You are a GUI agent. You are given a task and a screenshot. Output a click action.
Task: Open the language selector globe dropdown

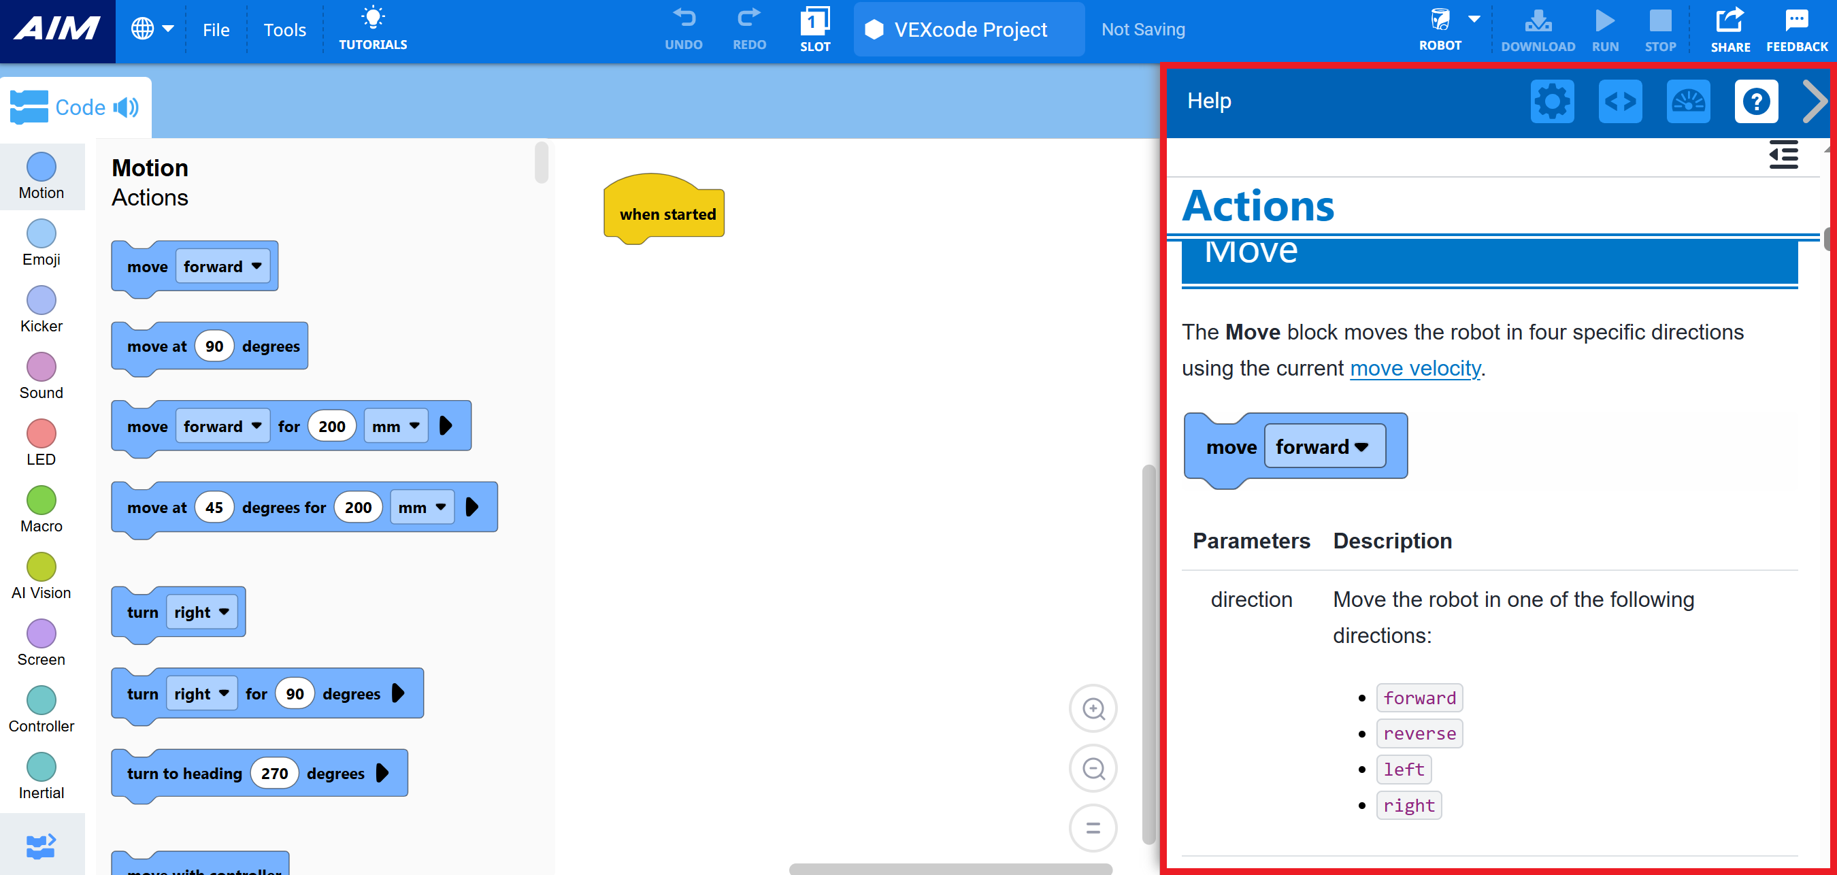[x=151, y=29]
